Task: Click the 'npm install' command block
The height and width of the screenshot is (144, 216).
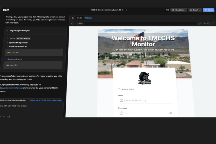Action: pyautogui.click(x=34, y=52)
